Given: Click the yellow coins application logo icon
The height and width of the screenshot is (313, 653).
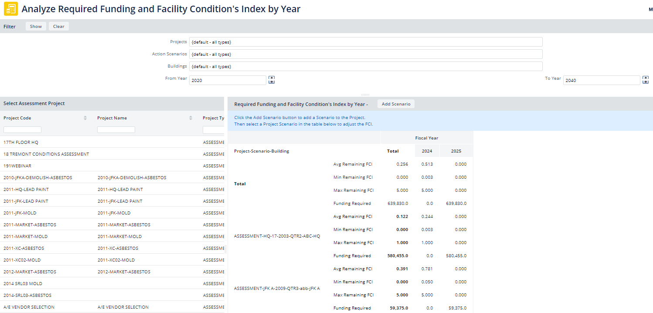Looking at the screenshot, I should point(10,8).
